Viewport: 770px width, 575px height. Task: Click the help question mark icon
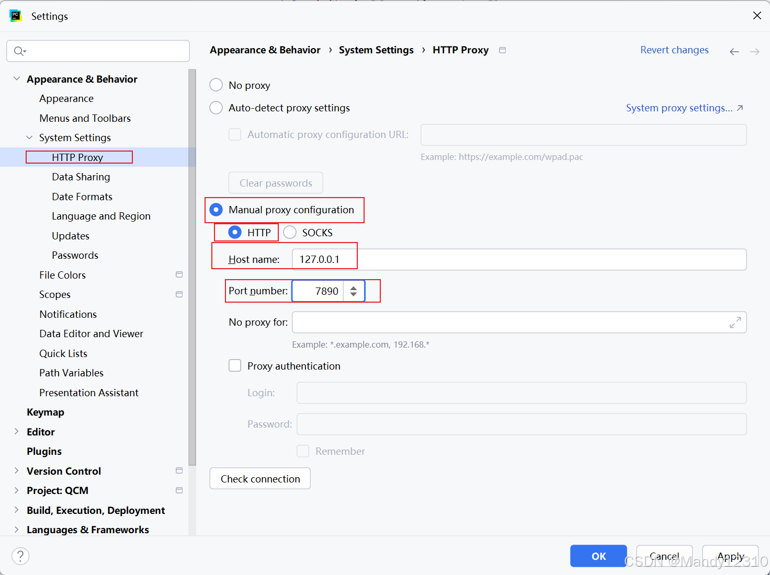(20, 556)
